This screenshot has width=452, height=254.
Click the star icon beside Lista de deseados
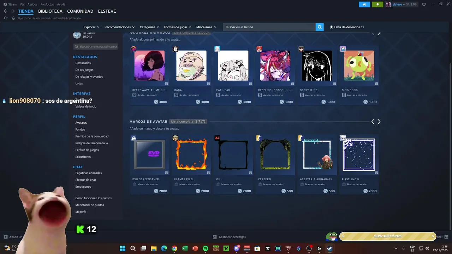tap(331, 27)
